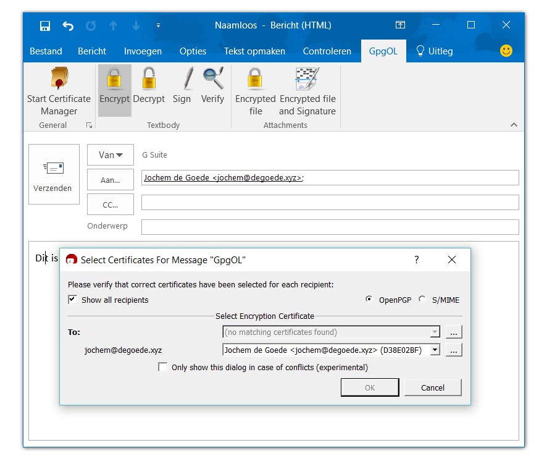Click the Decrypt open-padlock button
The image size is (547, 461).
[x=149, y=87]
